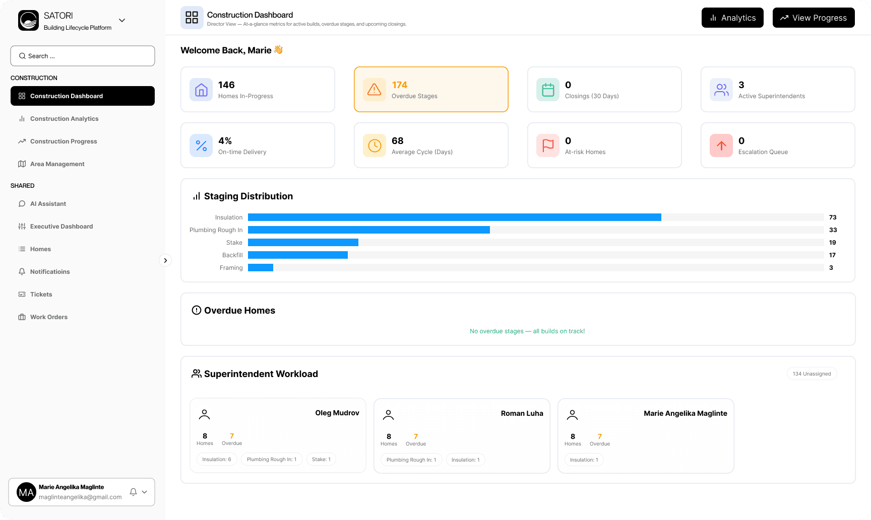
Task: Click the Homes In-Progress house icon
Action: coord(201,90)
